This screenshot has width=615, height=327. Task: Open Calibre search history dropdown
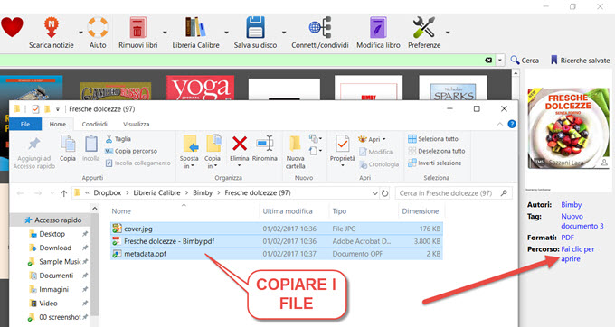(x=500, y=61)
